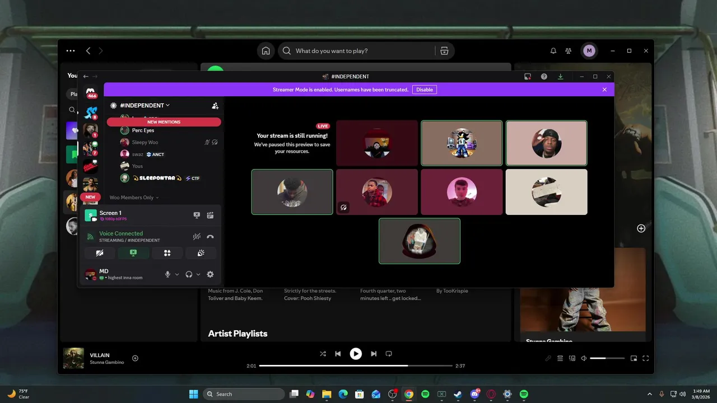Start an activity with the four-shapes button
The width and height of the screenshot is (717, 403).
[x=167, y=253]
